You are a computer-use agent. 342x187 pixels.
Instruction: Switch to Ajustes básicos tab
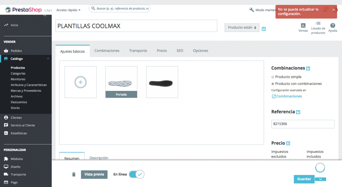point(72,51)
